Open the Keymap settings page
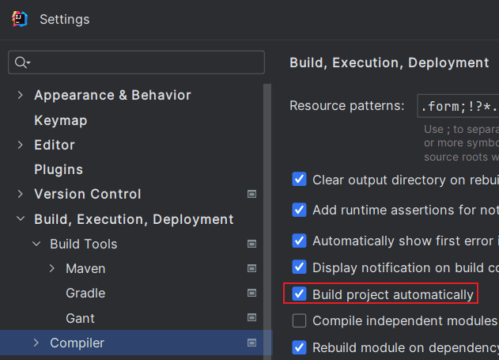The height and width of the screenshot is (360, 499). coord(61,120)
